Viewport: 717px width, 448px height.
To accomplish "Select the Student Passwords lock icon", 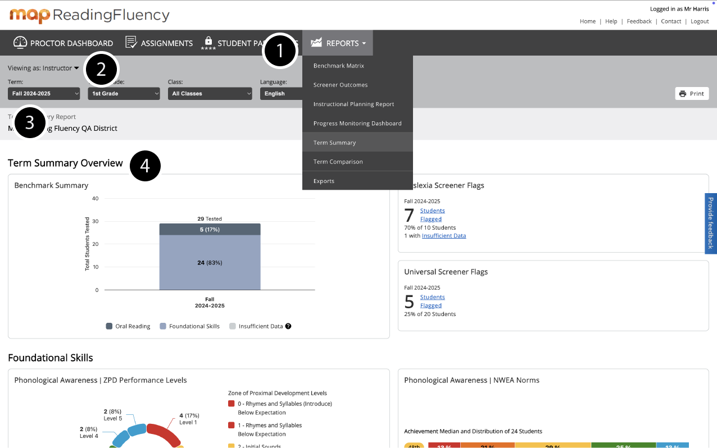I will (x=208, y=41).
